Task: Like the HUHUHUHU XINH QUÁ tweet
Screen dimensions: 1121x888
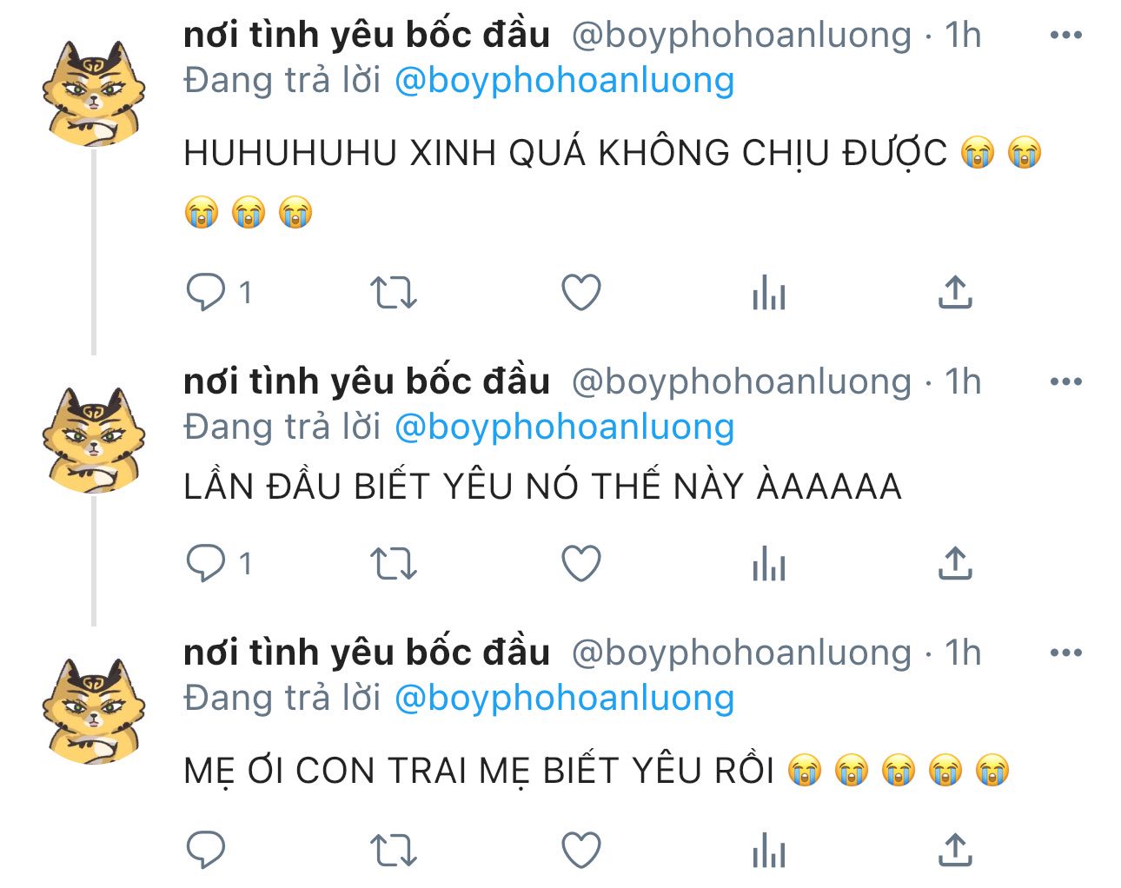Action: click(581, 293)
